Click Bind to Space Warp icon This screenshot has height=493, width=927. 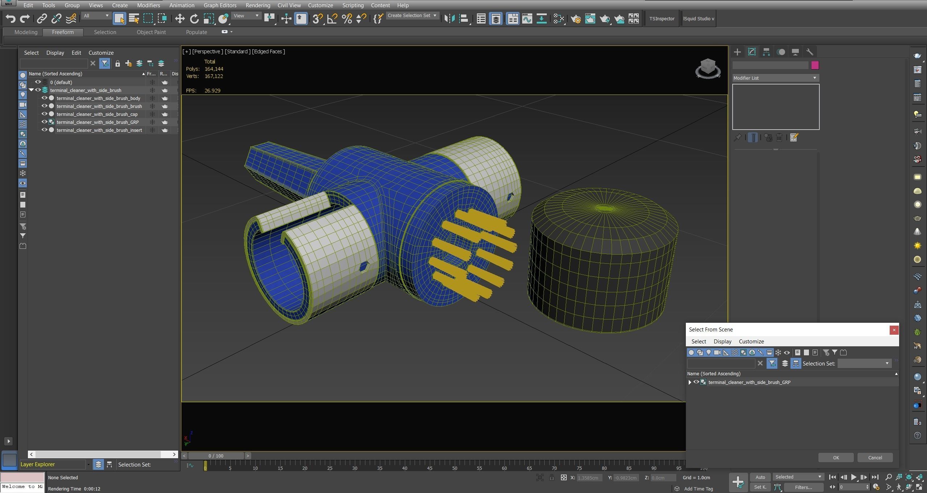point(71,18)
